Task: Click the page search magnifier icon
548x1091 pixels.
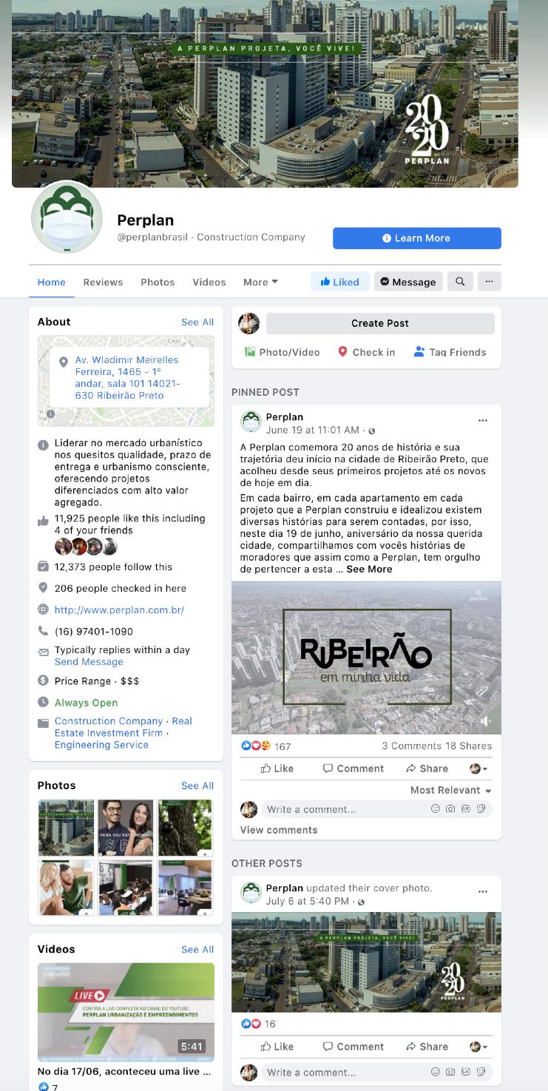Action: [460, 281]
